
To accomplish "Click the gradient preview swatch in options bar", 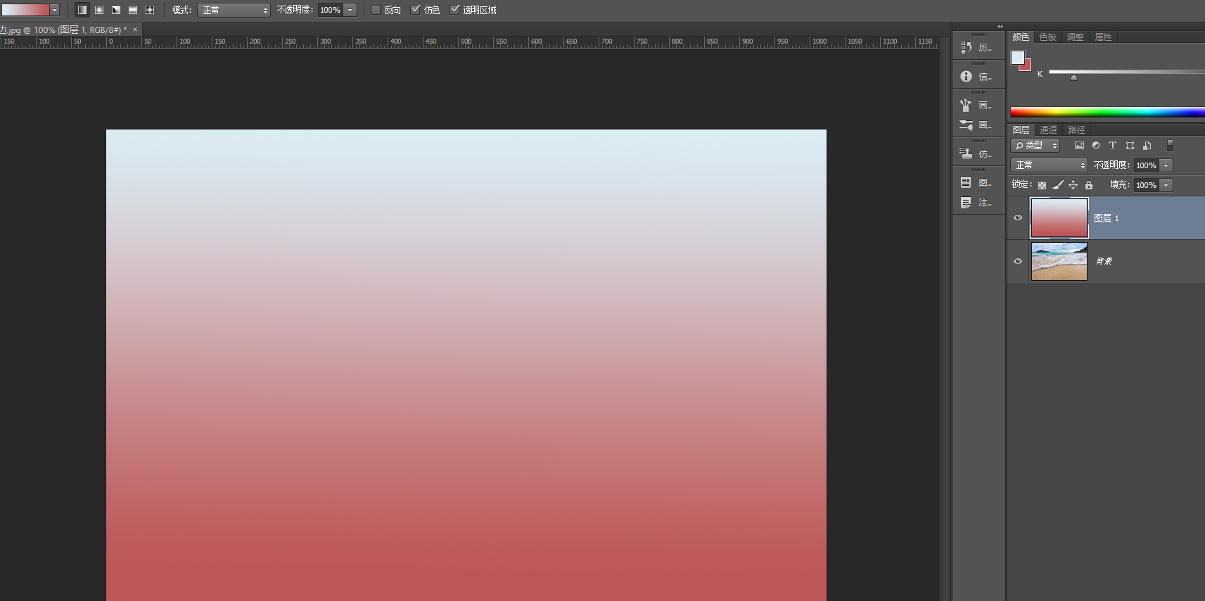I will click(x=25, y=10).
